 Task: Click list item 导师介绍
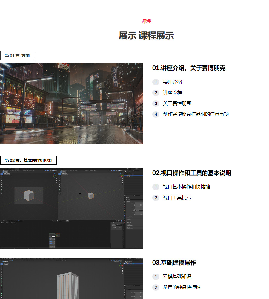172,82
